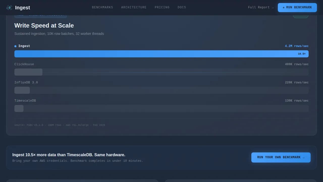Open the Architecture nav item
The image size is (323, 182).
[x=134, y=7]
